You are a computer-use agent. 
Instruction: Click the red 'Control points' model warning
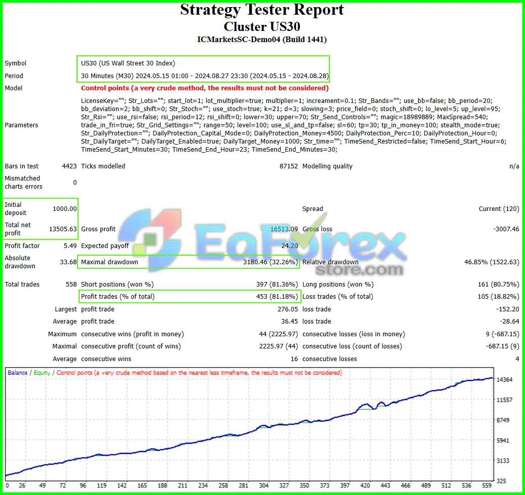(x=205, y=88)
